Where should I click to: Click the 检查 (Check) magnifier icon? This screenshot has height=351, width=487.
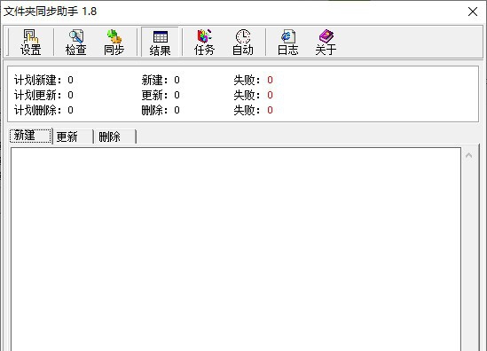point(75,43)
